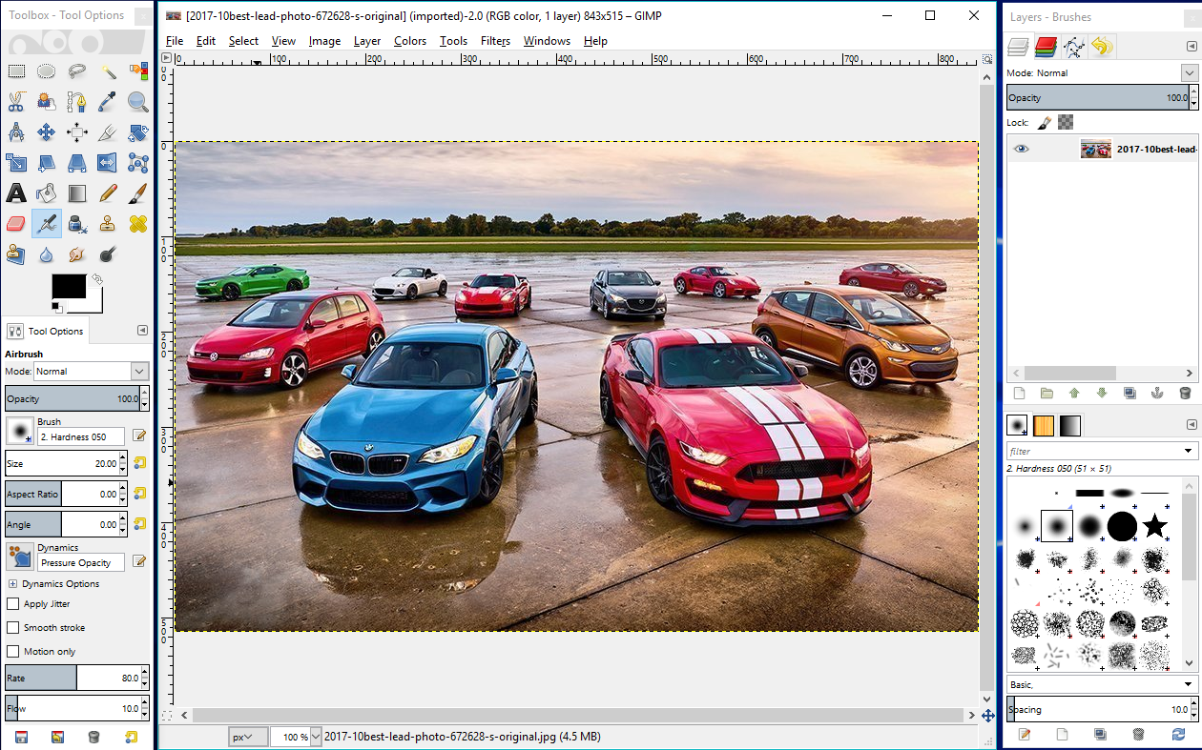Open the airbrush Mode dropdown
1202x750 pixels.
[92, 372]
